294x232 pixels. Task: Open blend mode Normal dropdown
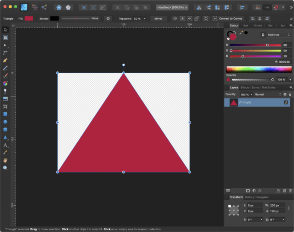268,94
